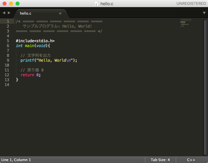
Task: Click the サンプルプログラム comment line
Action: [x=57, y=26]
